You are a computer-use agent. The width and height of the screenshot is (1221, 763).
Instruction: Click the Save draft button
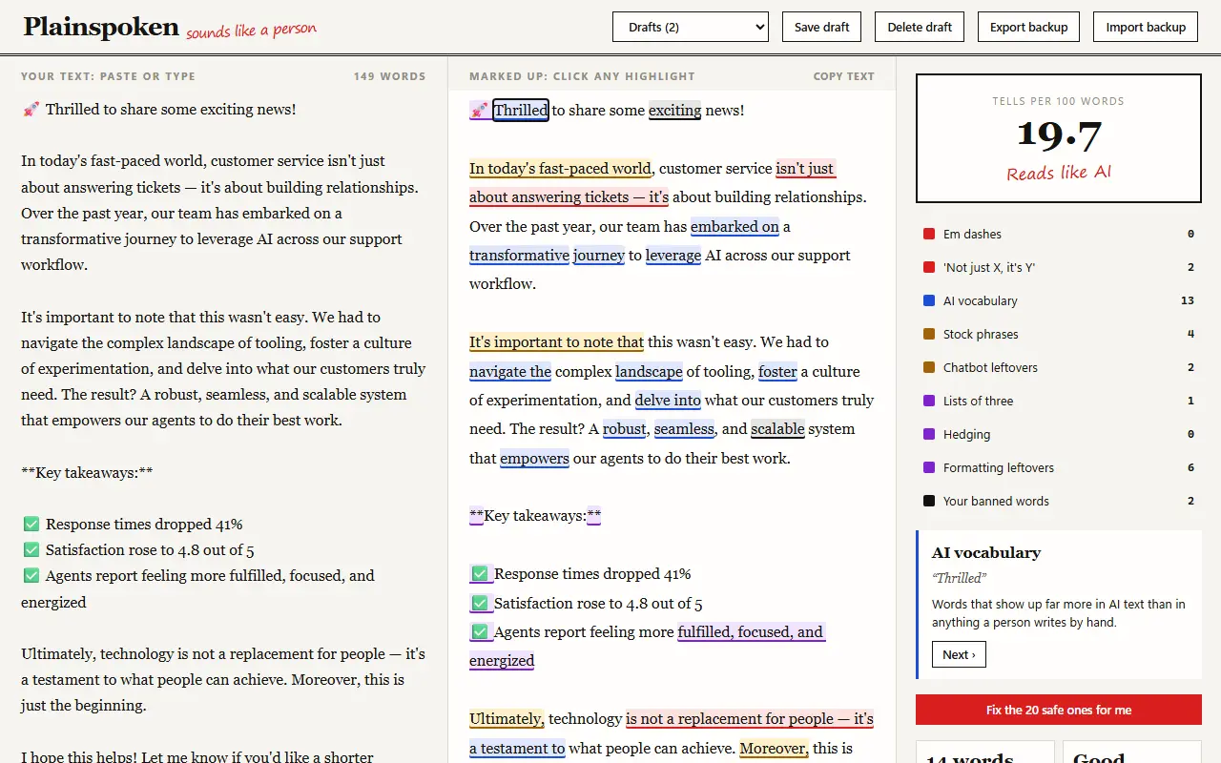822,27
